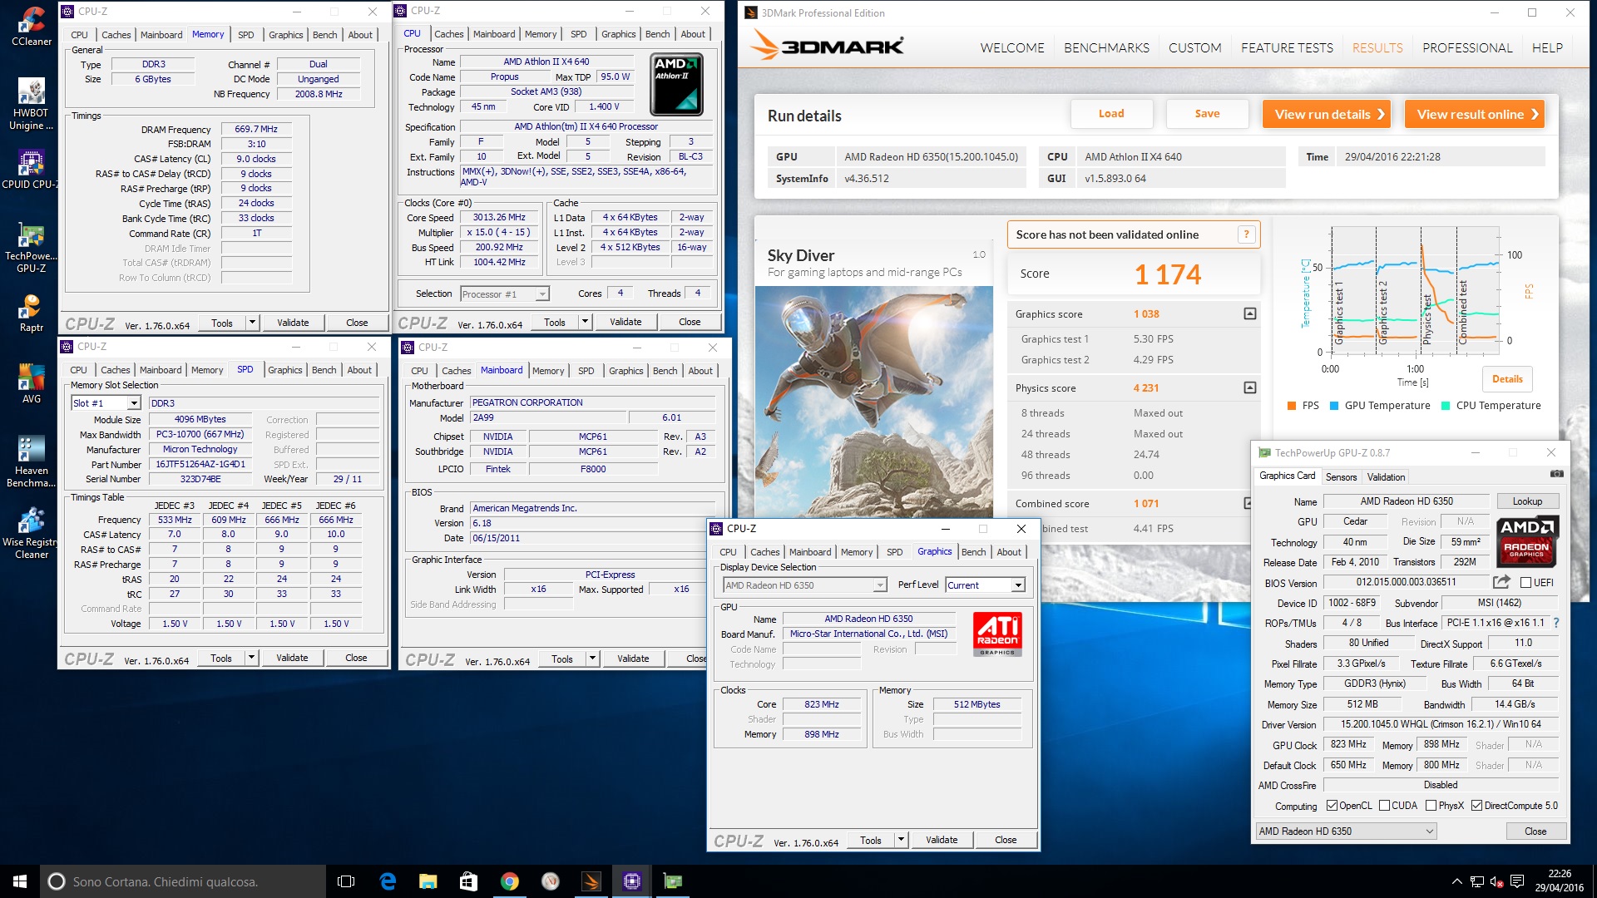Launch Microsoft Edge from taskbar
1597x898 pixels.
pos(388,881)
